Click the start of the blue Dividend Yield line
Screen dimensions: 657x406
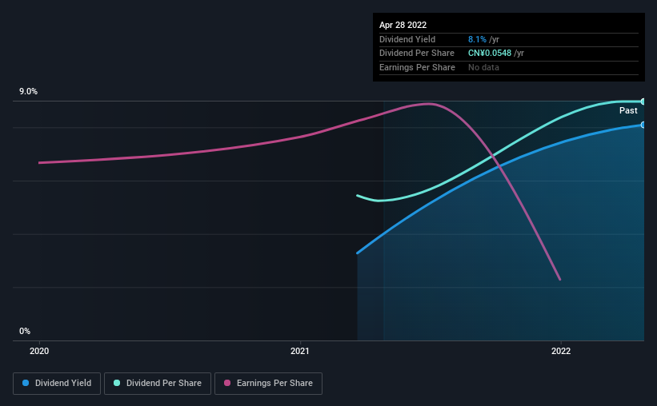[x=358, y=253]
